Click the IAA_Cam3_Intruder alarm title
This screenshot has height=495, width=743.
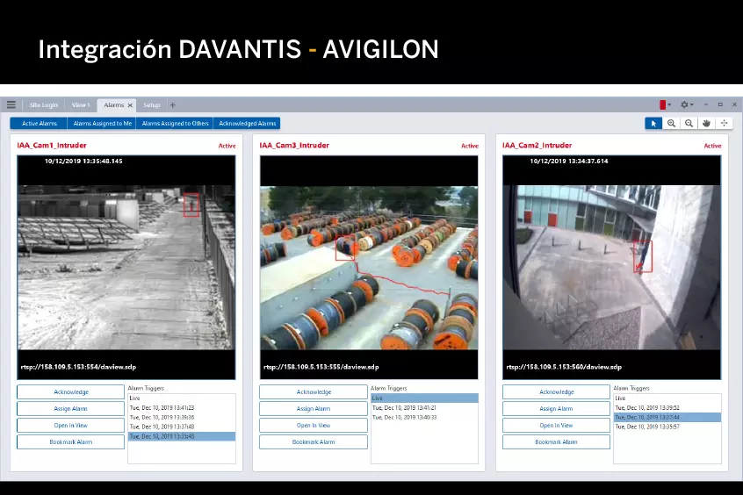(294, 146)
